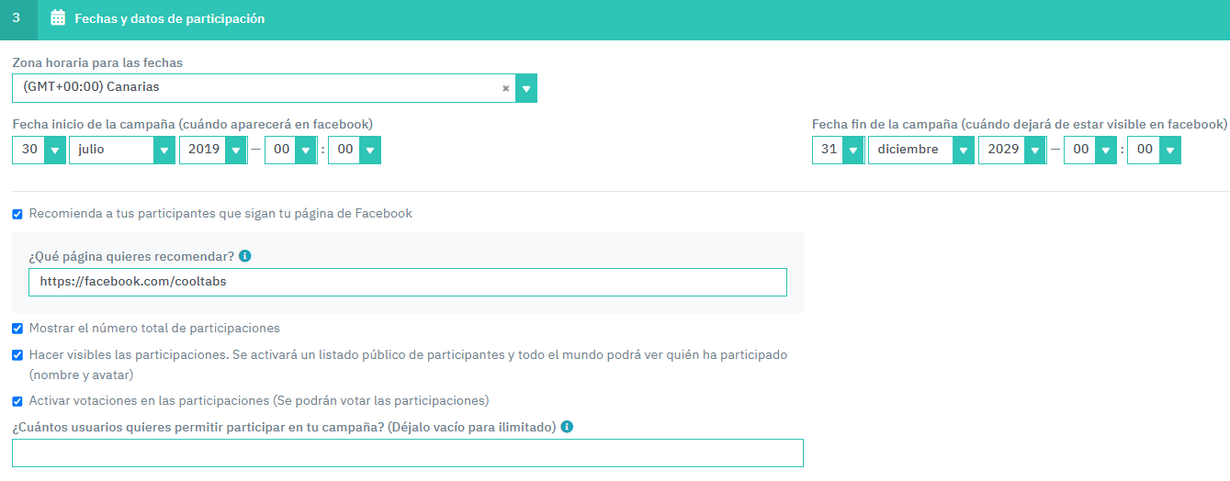Screen dimensions: 1230x481
Task: Open the timezone dropdown arrow
Action: (526, 88)
